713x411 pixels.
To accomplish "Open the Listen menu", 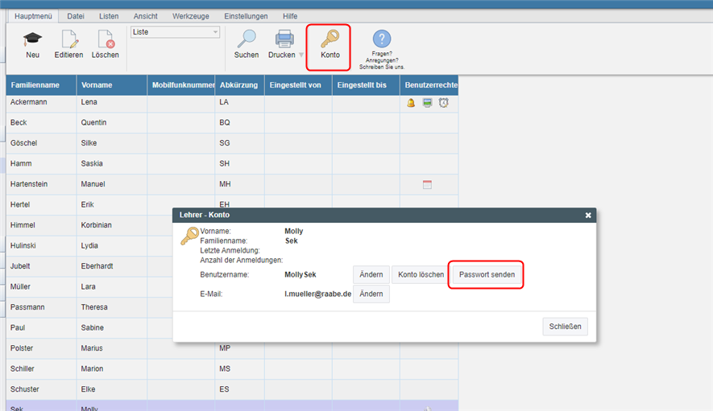I will [x=109, y=16].
